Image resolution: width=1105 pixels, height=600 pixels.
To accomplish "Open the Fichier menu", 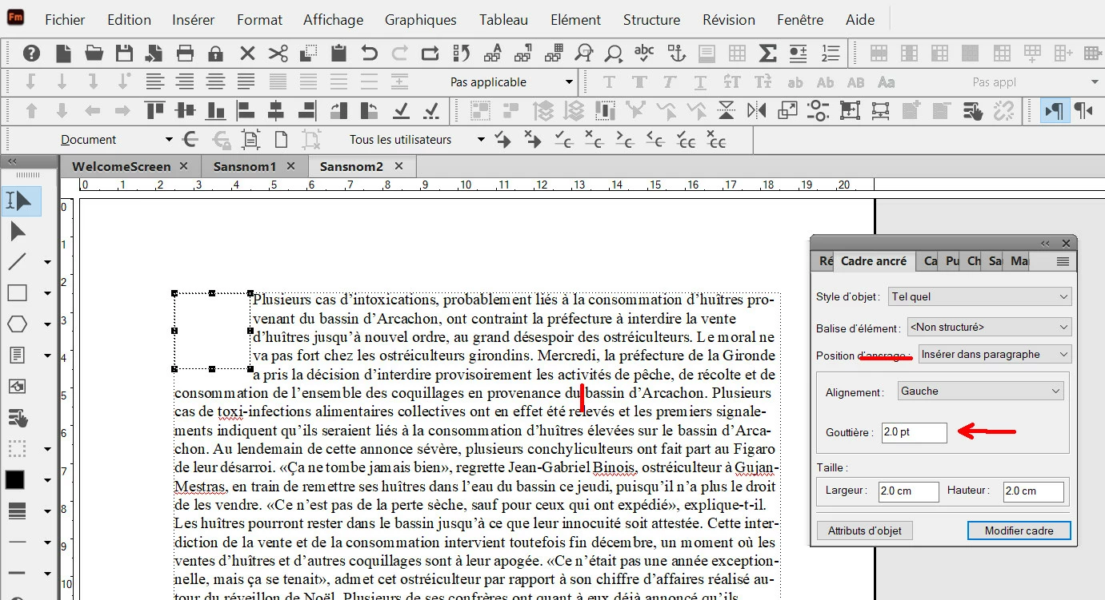I will [65, 19].
